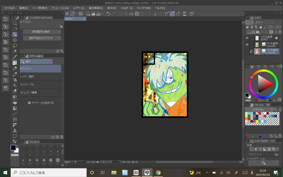Hide the B0400 layer with eye icon
The height and width of the screenshot is (177, 283).
(247, 38)
